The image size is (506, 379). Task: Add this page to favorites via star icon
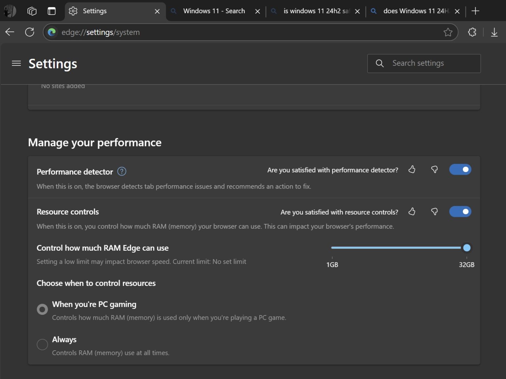pos(448,32)
